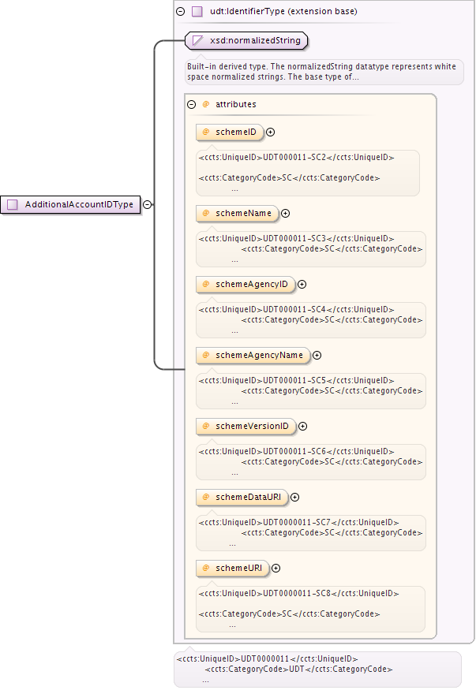
Task: Click the @ icon on schemeName
Action: pyautogui.click(x=206, y=214)
